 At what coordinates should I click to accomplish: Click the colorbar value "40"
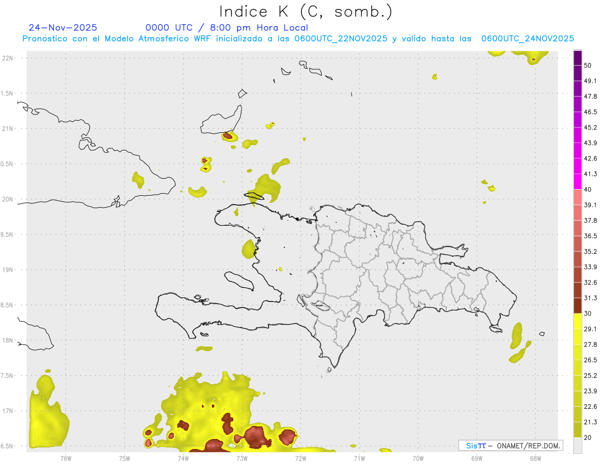(x=588, y=190)
